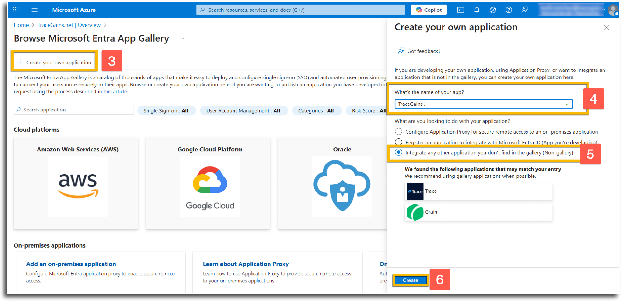Select Configure Application Proxy radio option
The image size is (621, 301).
pyautogui.click(x=399, y=131)
